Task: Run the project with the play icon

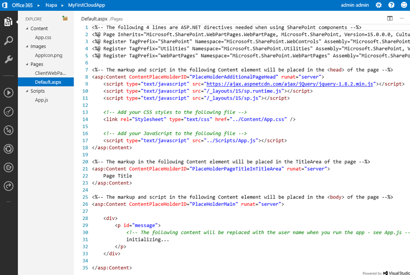Action: pyautogui.click(x=8, y=93)
